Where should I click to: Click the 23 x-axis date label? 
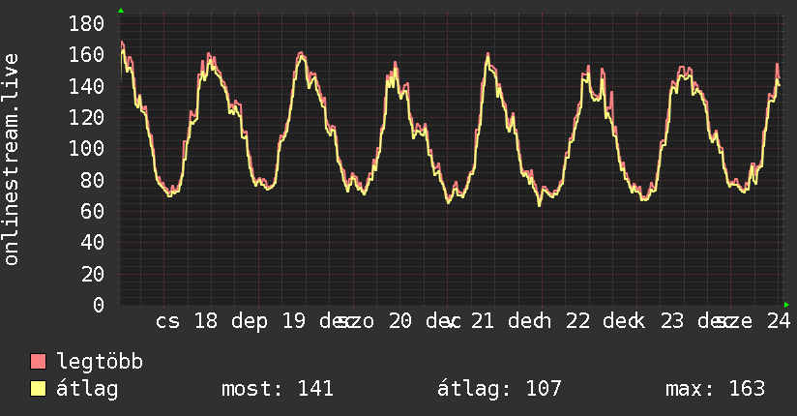coord(672,321)
